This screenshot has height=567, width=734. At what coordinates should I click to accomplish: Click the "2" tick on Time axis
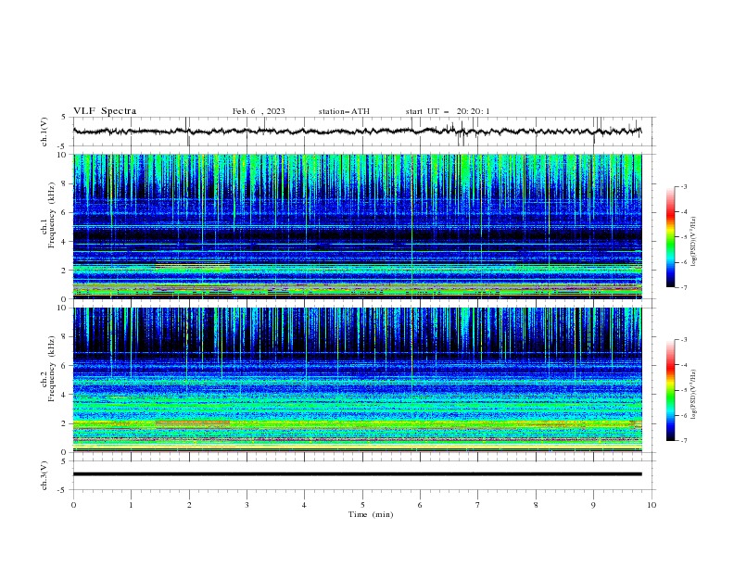click(x=189, y=505)
